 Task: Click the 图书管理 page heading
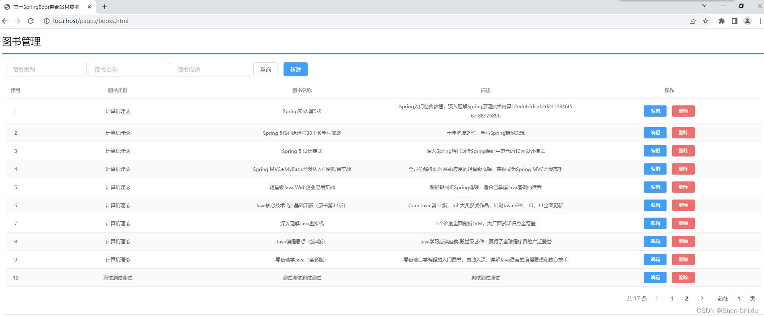pyautogui.click(x=21, y=41)
